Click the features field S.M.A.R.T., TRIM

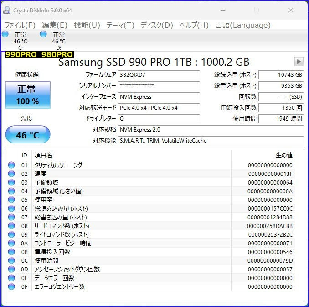[x=211, y=141]
